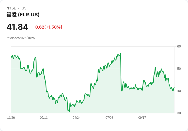
Task: Click the chart line's highest peak before the crash
Action: [x=120, y=54]
